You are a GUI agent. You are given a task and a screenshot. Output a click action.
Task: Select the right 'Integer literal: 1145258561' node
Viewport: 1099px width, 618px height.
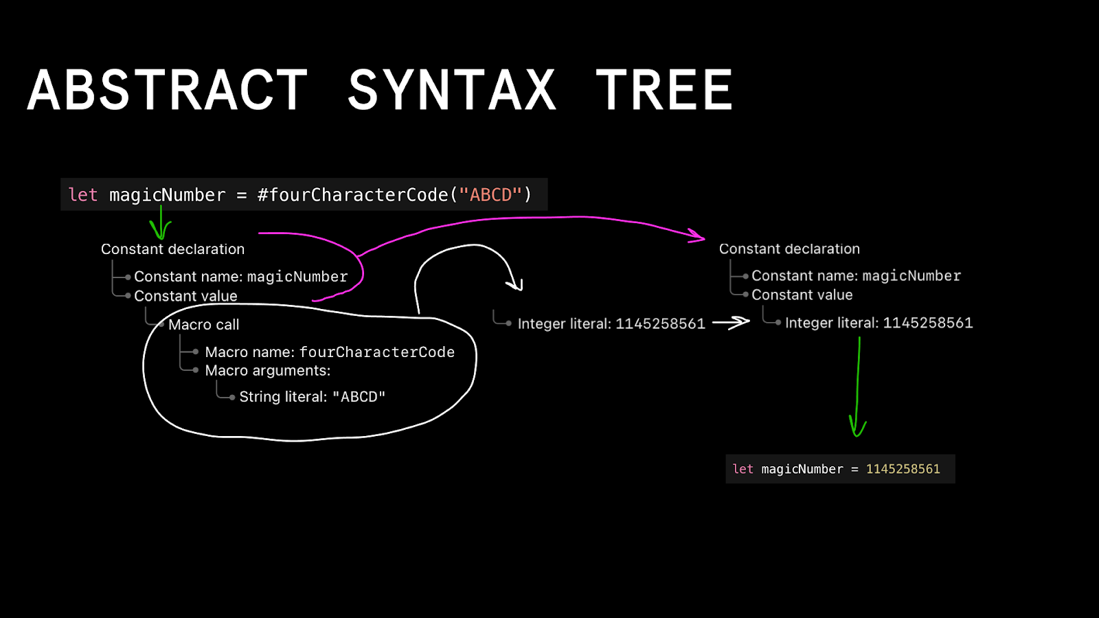879,323
